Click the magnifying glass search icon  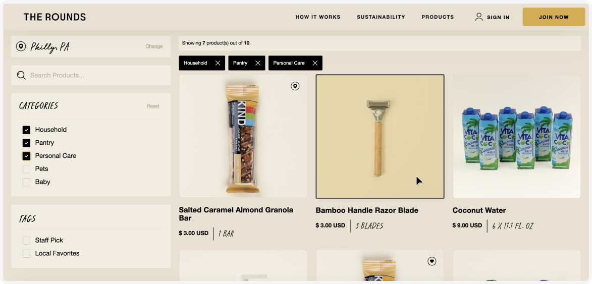click(22, 75)
